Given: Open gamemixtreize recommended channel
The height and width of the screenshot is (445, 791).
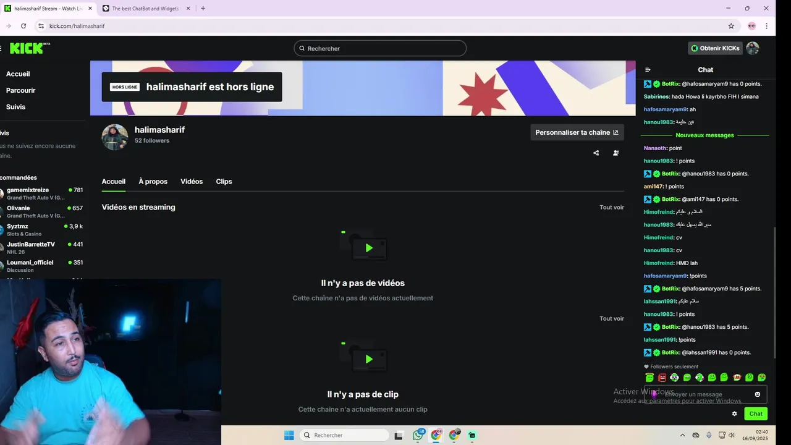Looking at the screenshot, I should coord(42,193).
